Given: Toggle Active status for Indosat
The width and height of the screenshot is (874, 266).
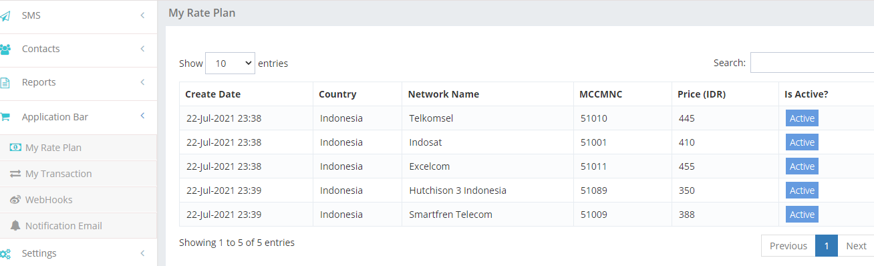Looking at the screenshot, I should tap(802, 142).
